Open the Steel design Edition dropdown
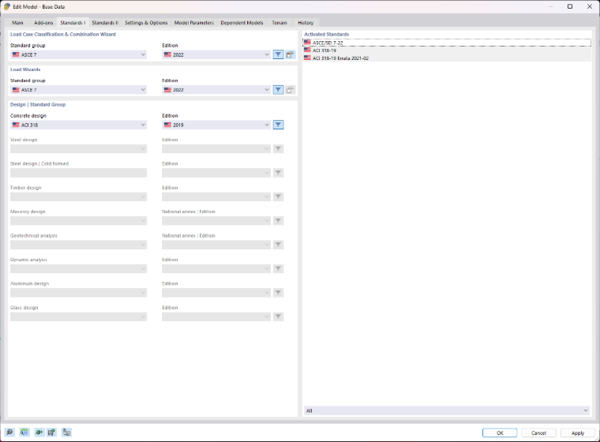This screenshot has height=442, width=600. tap(216, 149)
